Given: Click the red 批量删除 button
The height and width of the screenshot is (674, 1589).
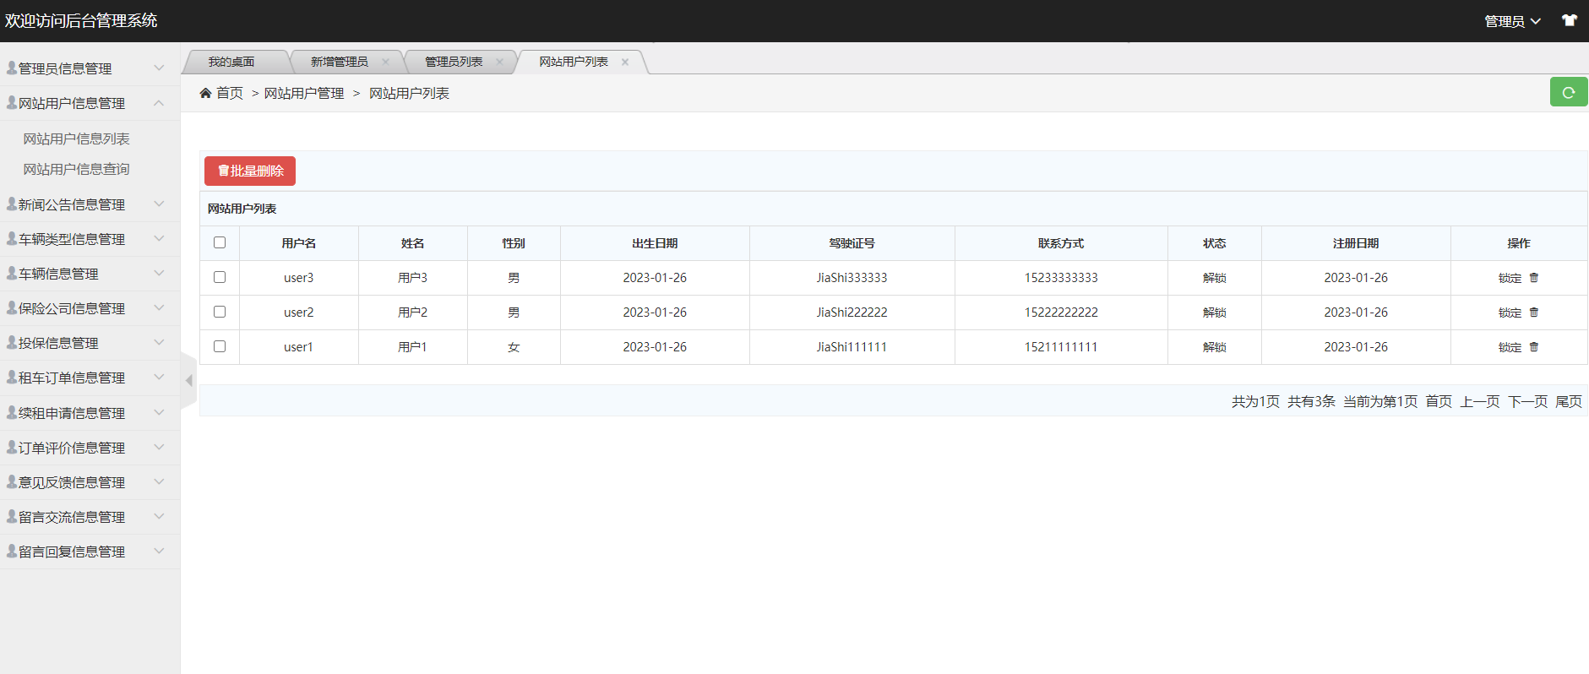Looking at the screenshot, I should (250, 171).
